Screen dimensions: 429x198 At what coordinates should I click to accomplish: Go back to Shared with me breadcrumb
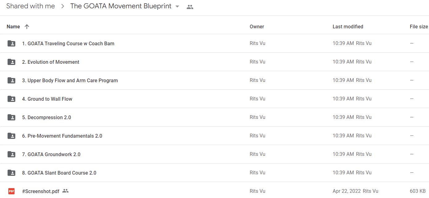[31, 6]
